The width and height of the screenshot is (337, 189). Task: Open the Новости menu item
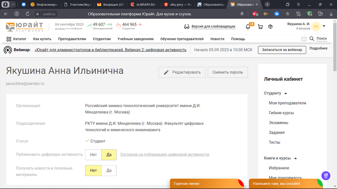[x=217, y=39]
